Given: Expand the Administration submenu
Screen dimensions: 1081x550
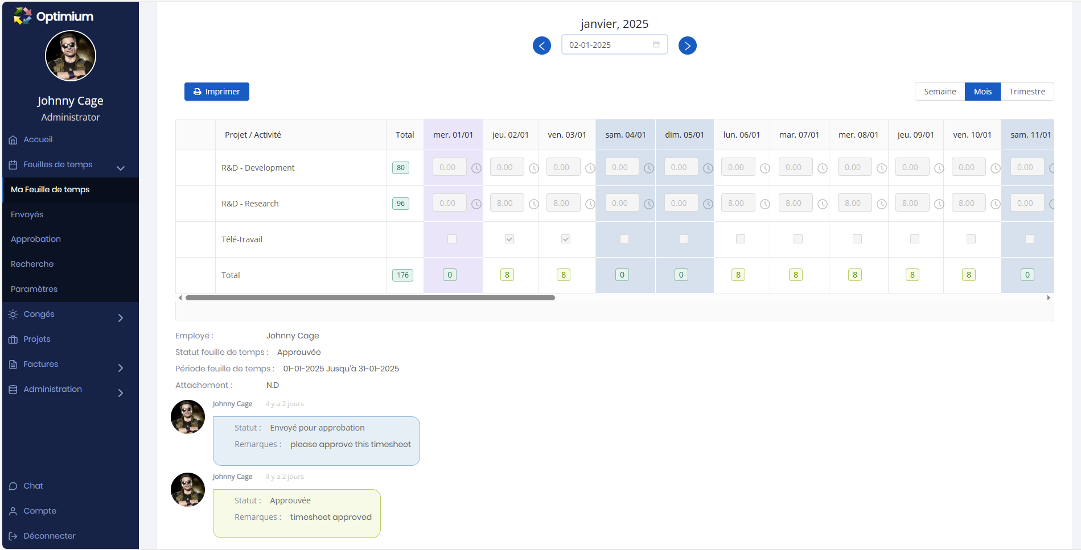Looking at the screenshot, I should 121,393.
